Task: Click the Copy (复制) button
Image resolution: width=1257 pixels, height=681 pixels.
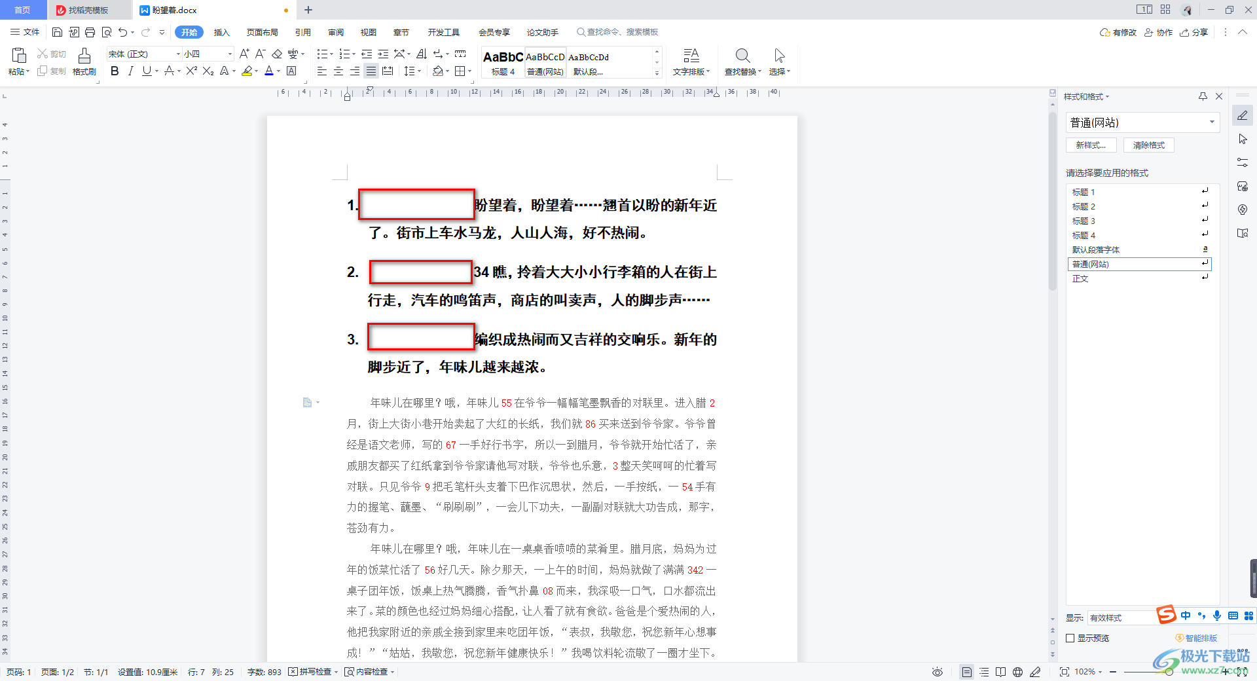Action: click(x=51, y=71)
